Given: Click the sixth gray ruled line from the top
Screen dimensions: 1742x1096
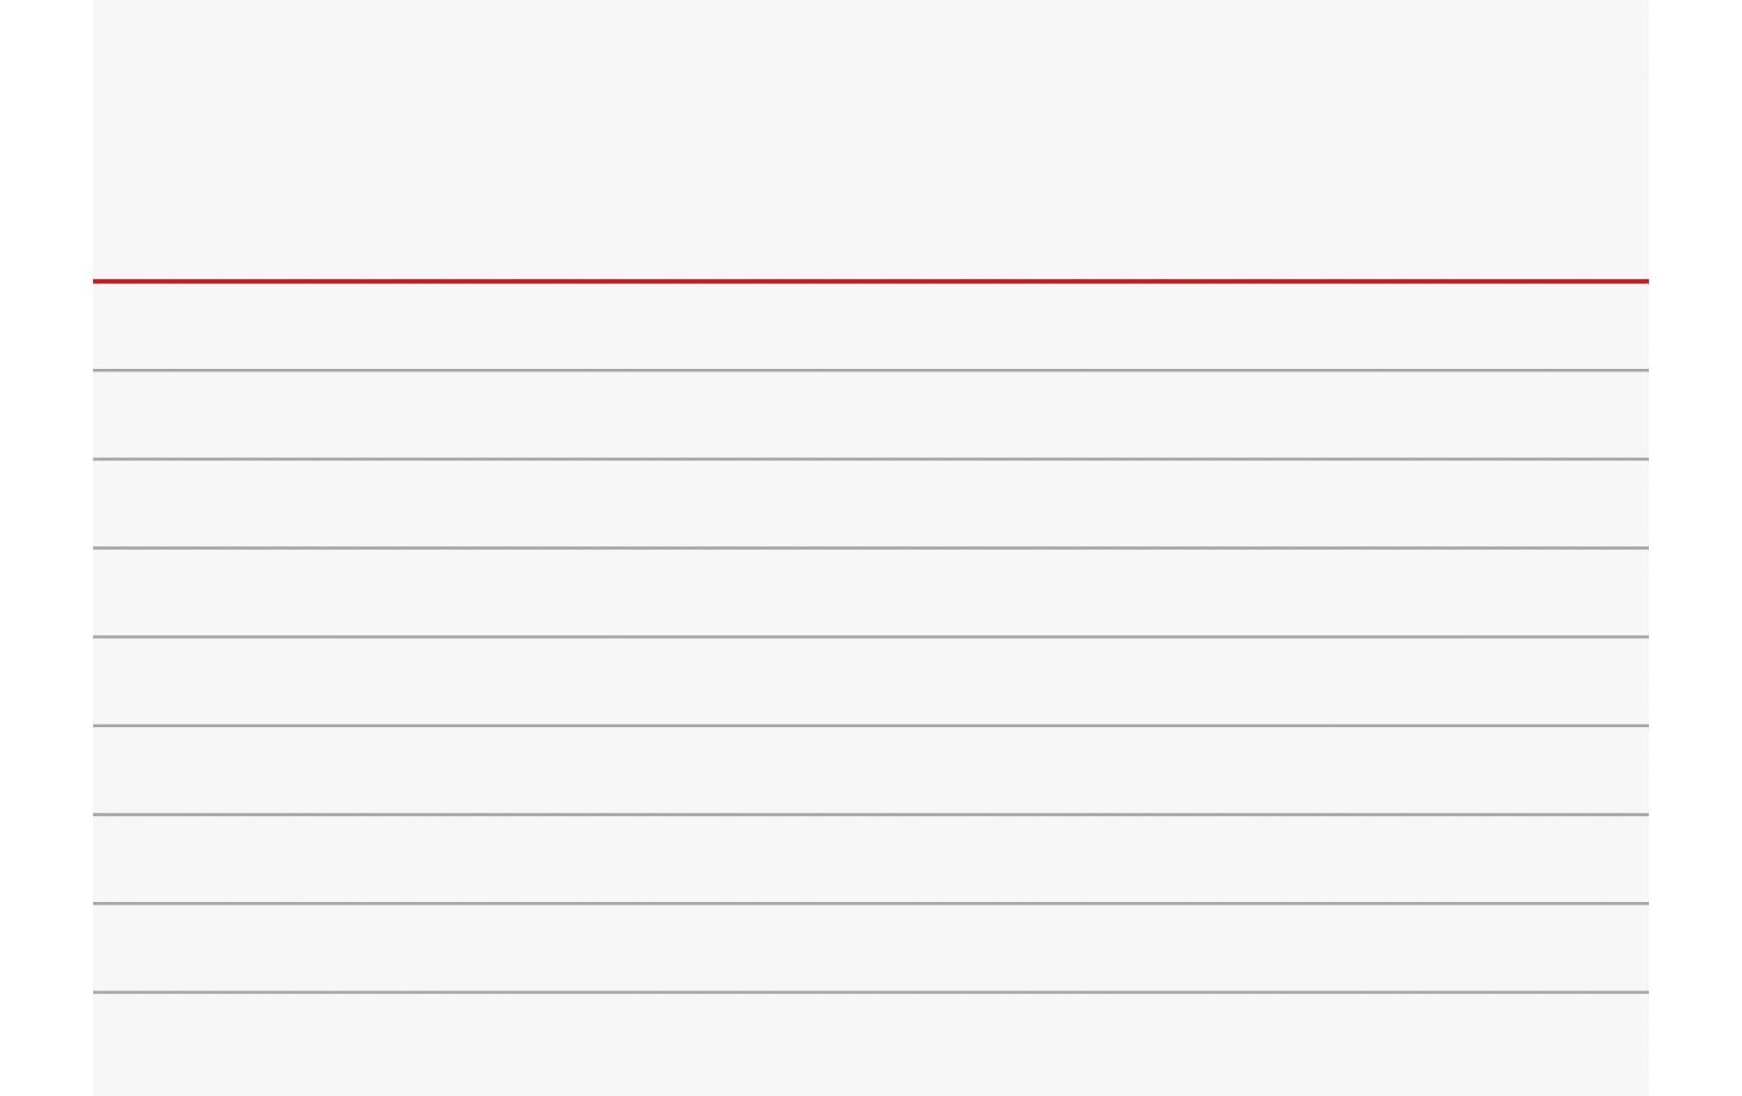Looking at the screenshot, I should click(x=870, y=815).
